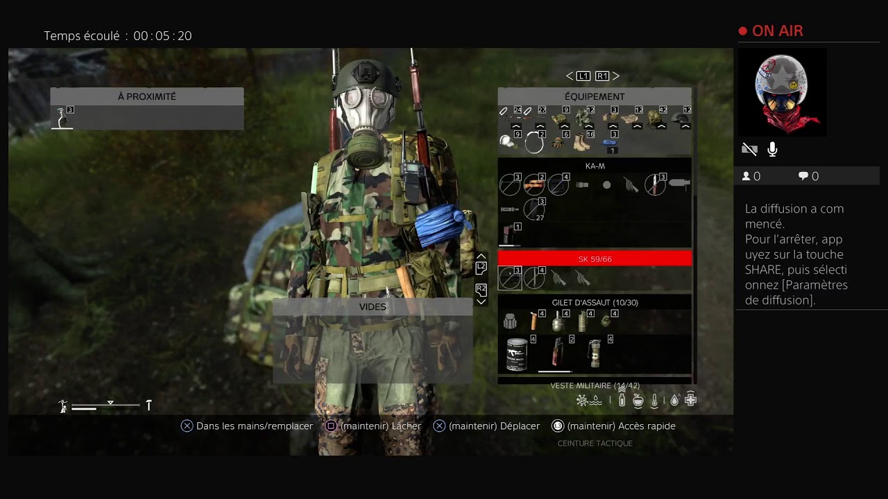Click the (maintenir) Accès rapide prompt
Viewport: 888px width, 499px height.
coord(613,426)
